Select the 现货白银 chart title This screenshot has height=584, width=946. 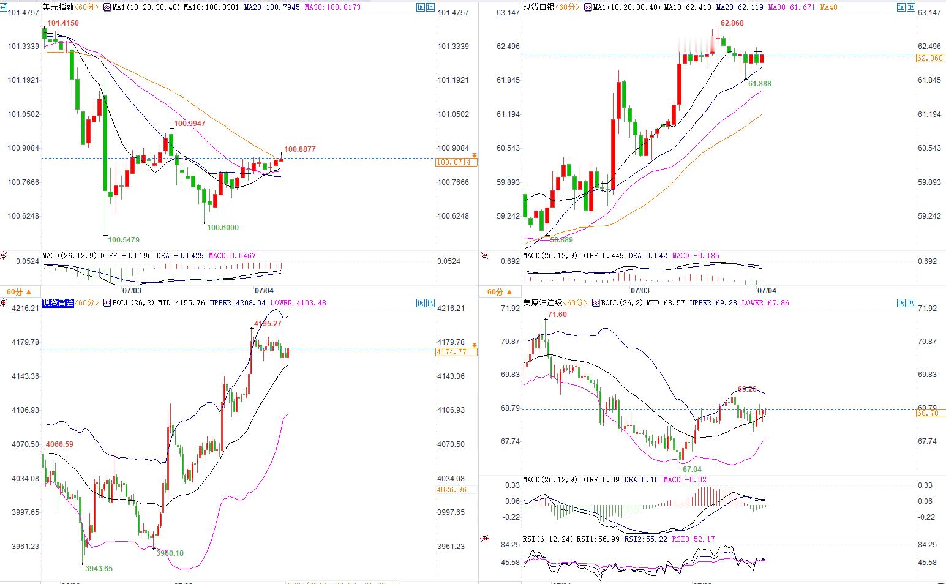click(539, 7)
